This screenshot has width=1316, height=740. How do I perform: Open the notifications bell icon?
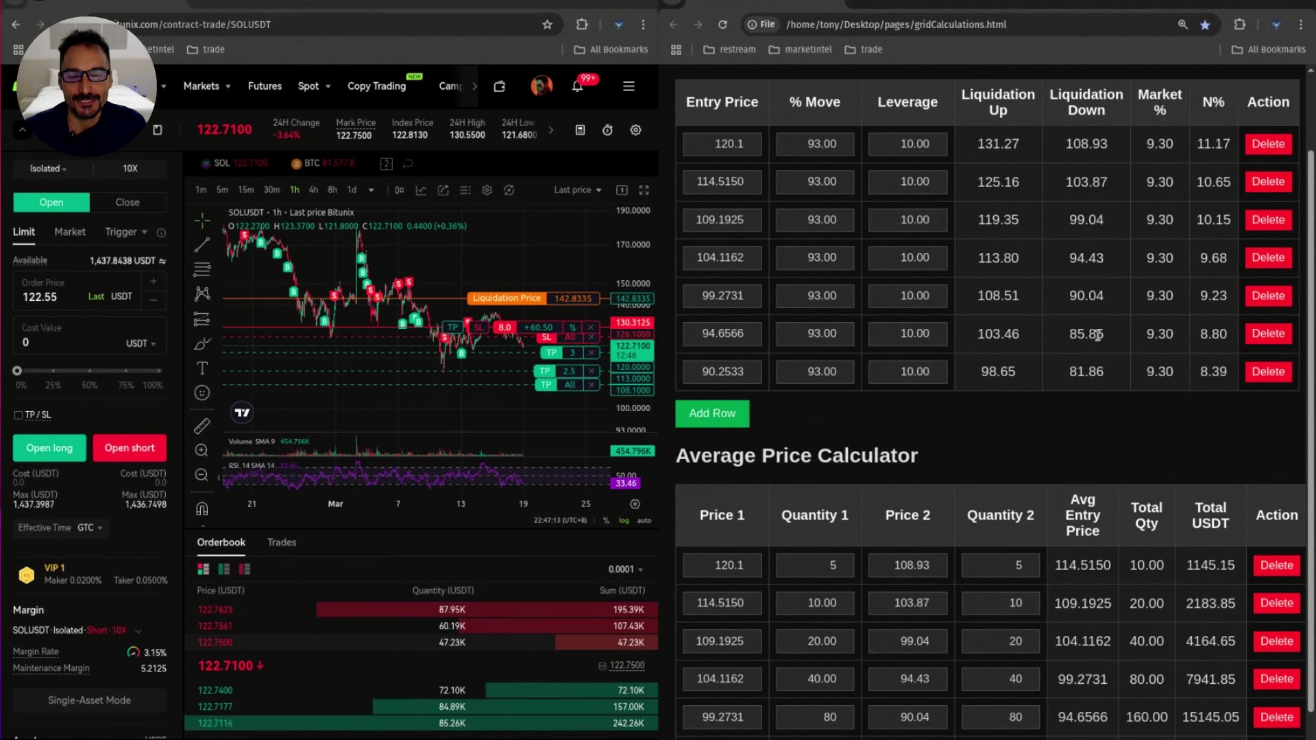[577, 86]
